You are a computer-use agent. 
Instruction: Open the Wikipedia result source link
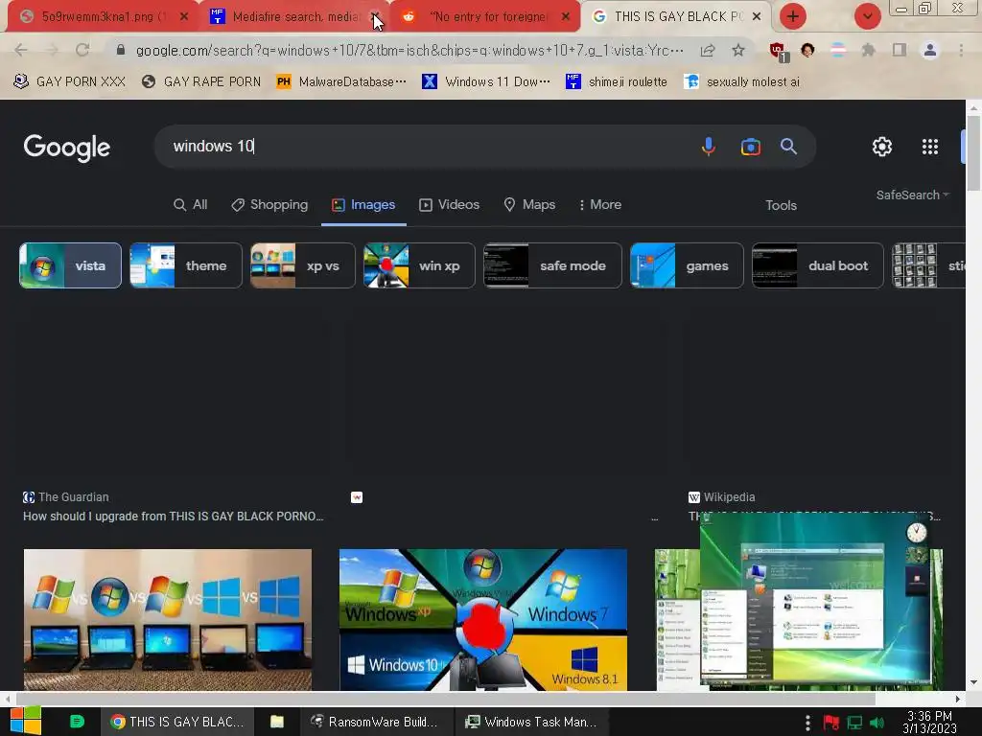click(x=721, y=497)
